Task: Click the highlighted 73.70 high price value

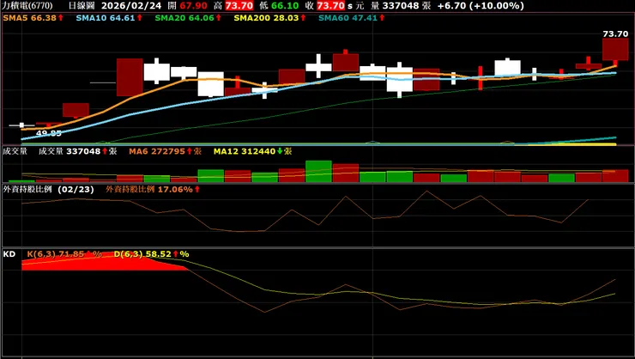Action: pyautogui.click(x=239, y=6)
